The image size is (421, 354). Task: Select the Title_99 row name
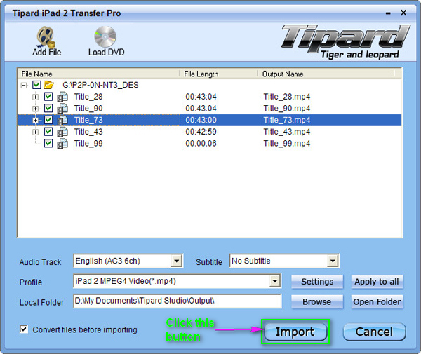pos(88,144)
